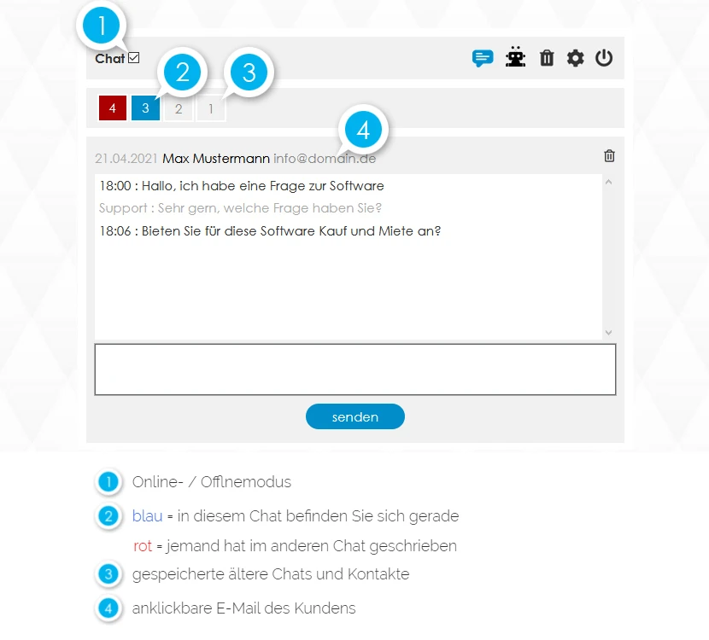Select the blue chat tab 3

(145, 108)
